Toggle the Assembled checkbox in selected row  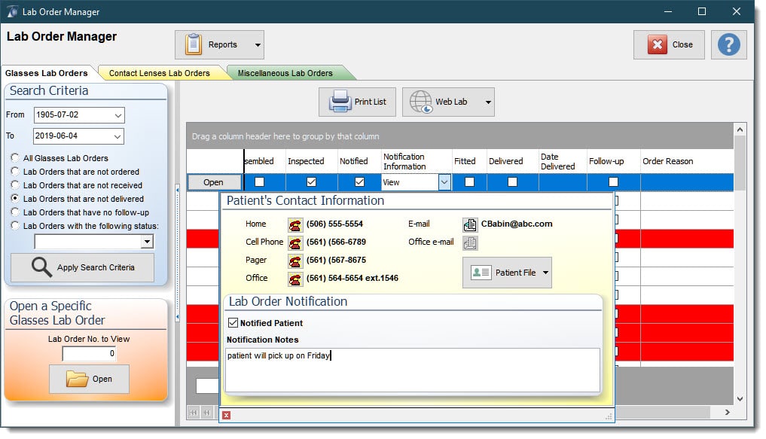click(x=259, y=182)
